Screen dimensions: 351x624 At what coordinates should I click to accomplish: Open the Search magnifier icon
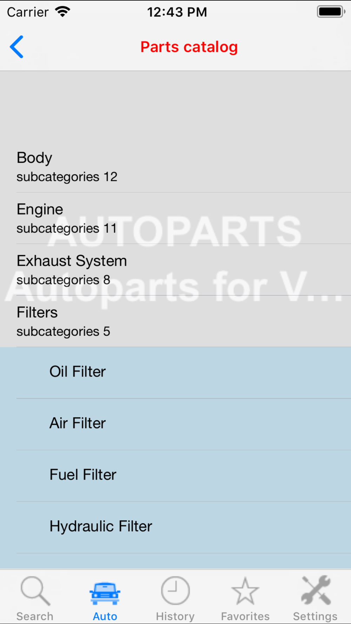35,591
